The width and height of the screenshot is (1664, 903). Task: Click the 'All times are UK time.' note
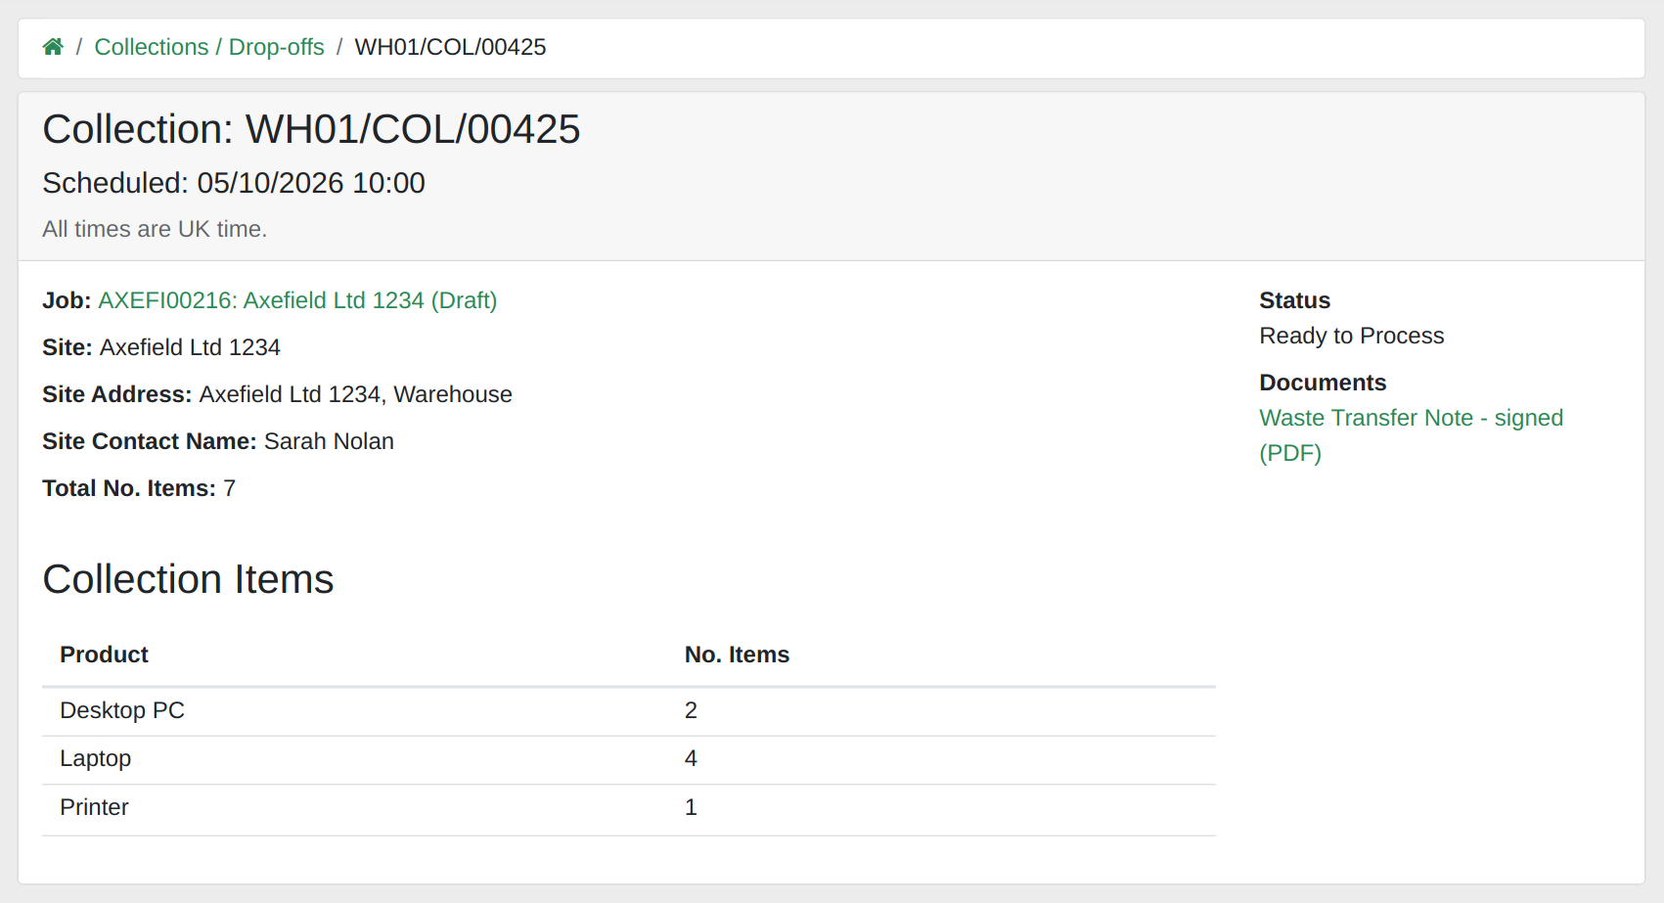155,229
